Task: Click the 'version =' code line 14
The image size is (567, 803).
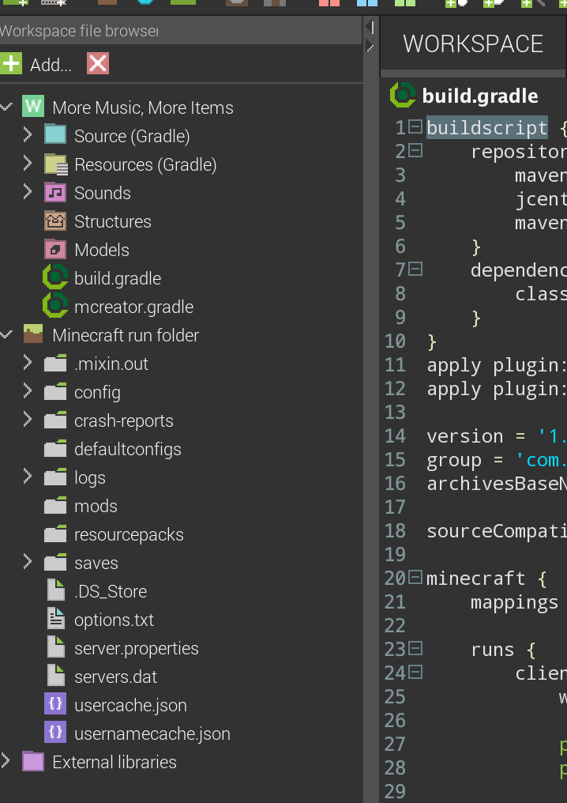Action: click(x=497, y=436)
